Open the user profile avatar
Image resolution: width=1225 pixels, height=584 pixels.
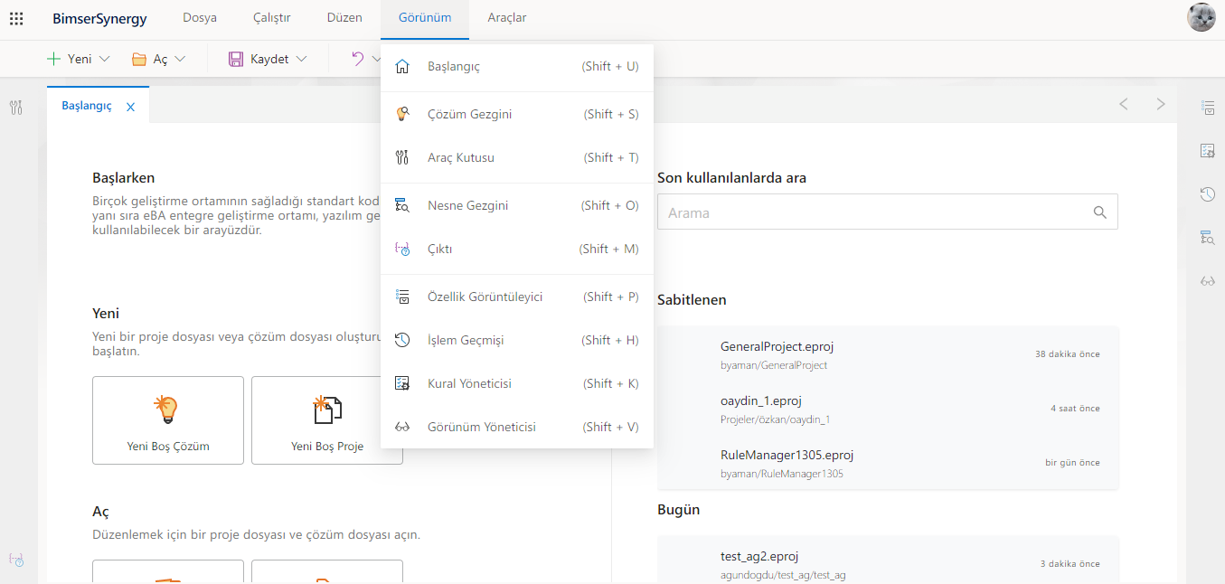point(1201,18)
